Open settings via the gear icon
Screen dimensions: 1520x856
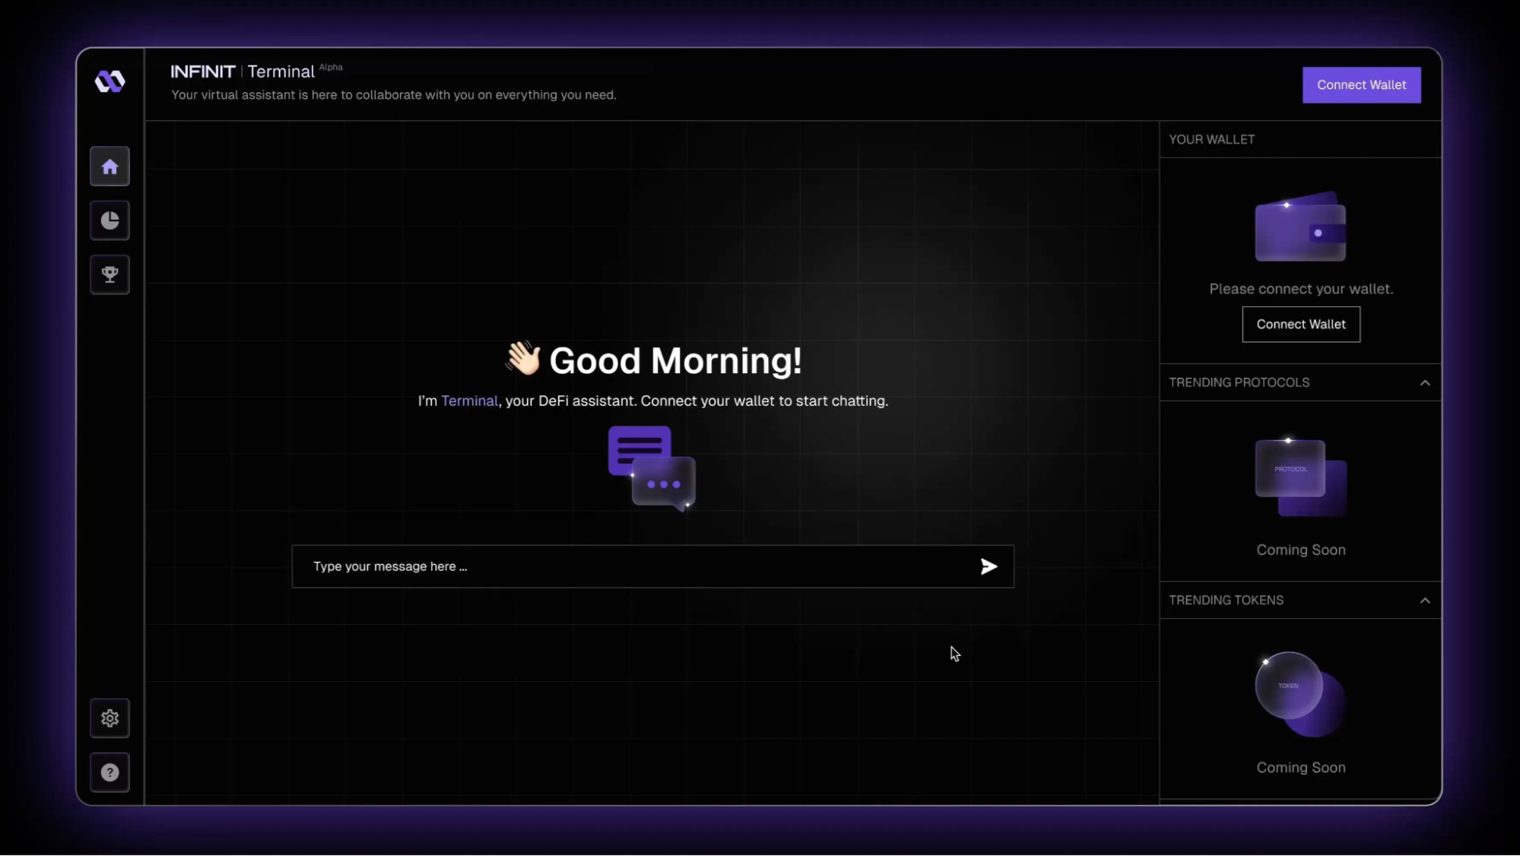point(109,718)
